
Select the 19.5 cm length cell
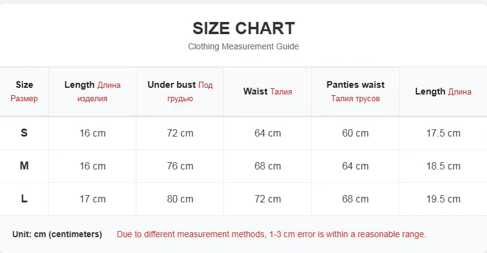point(443,199)
